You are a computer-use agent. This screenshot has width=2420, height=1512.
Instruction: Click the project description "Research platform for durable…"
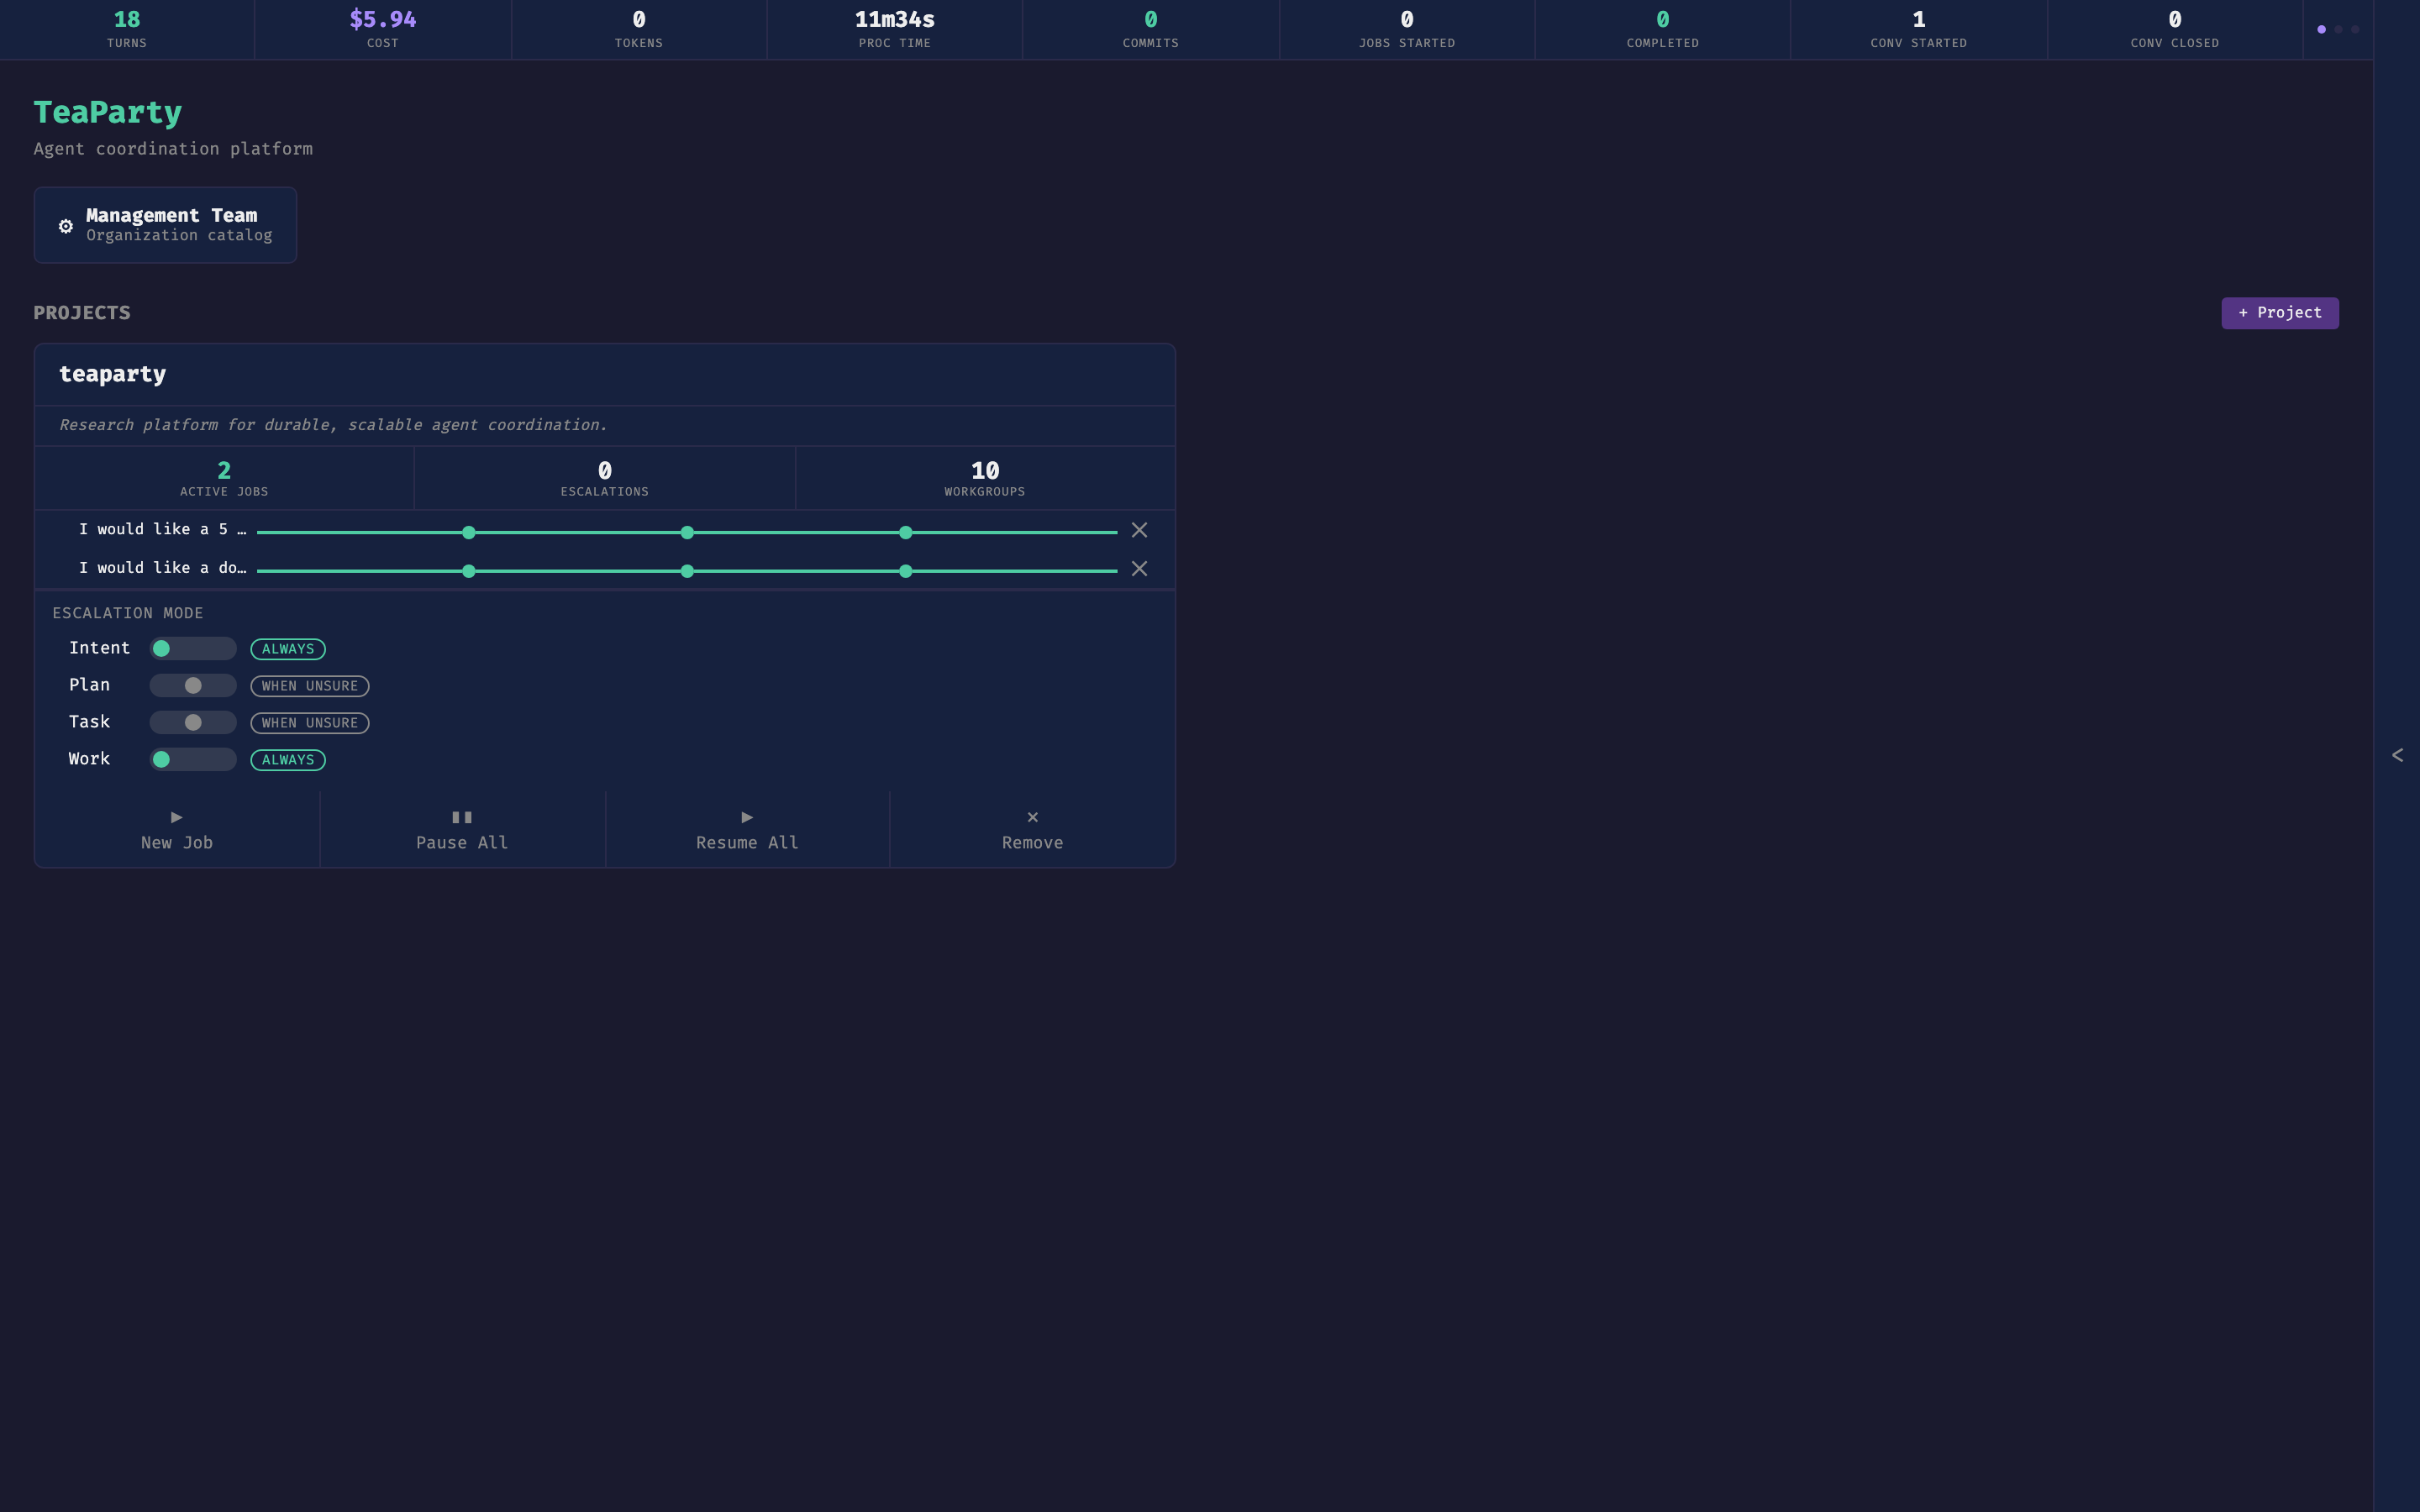333,425
